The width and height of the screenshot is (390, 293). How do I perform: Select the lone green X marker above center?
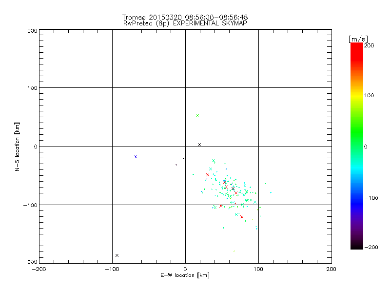(x=197, y=116)
